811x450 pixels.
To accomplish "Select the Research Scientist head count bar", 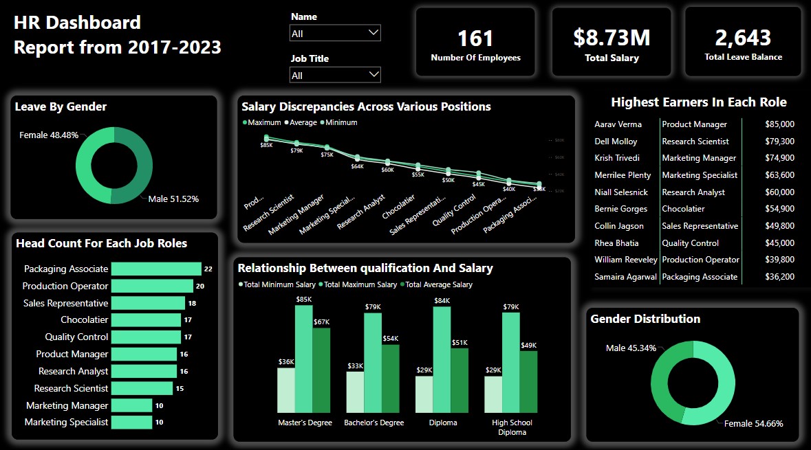I will 142,388.
